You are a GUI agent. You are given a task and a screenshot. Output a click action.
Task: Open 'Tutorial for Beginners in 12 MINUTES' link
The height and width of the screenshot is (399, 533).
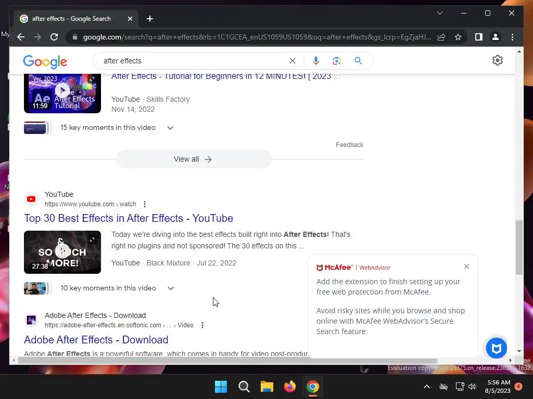(225, 76)
